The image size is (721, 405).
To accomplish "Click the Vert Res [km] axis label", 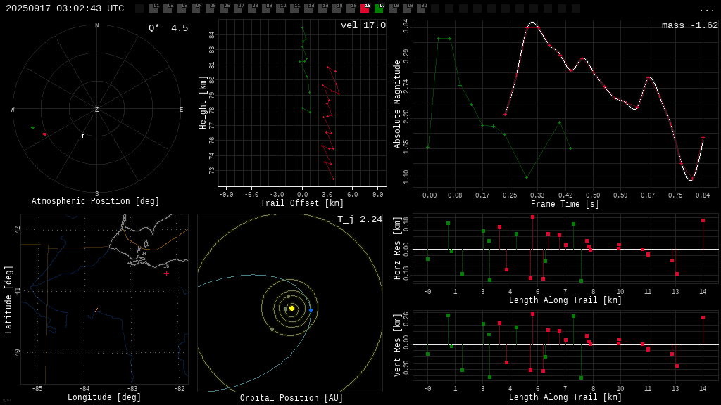I will pyautogui.click(x=397, y=345).
